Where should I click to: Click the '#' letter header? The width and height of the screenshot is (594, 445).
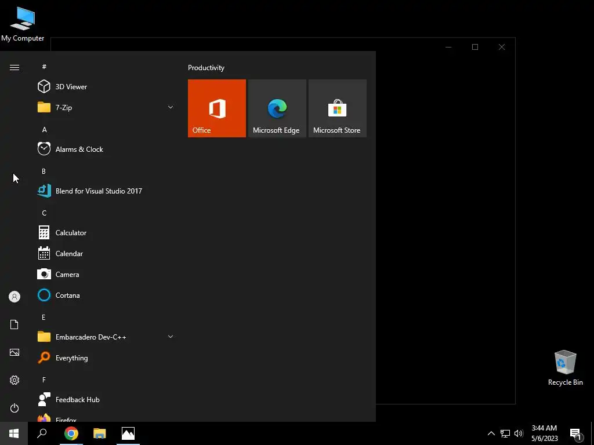point(44,67)
